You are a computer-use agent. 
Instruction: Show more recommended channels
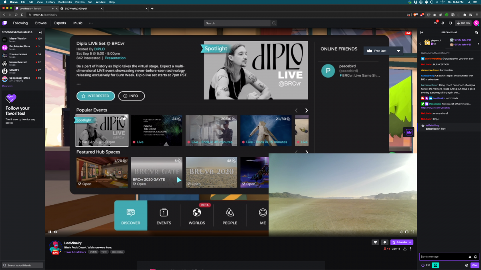pos(7,86)
